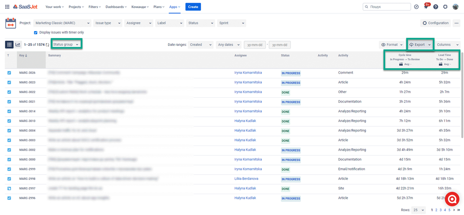This screenshot has height=215, width=464.
Task: Toggle checkbox for MARC-3026 row
Action: [x=9, y=73]
